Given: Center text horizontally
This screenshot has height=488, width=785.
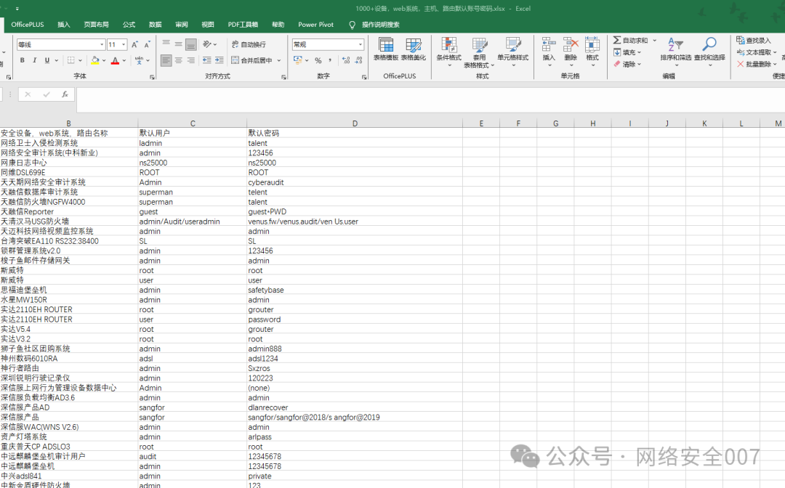Looking at the screenshot, I should point(178,60).
